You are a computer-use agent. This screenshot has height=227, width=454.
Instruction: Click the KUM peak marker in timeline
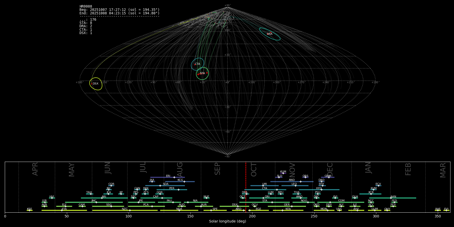(283, 173)
